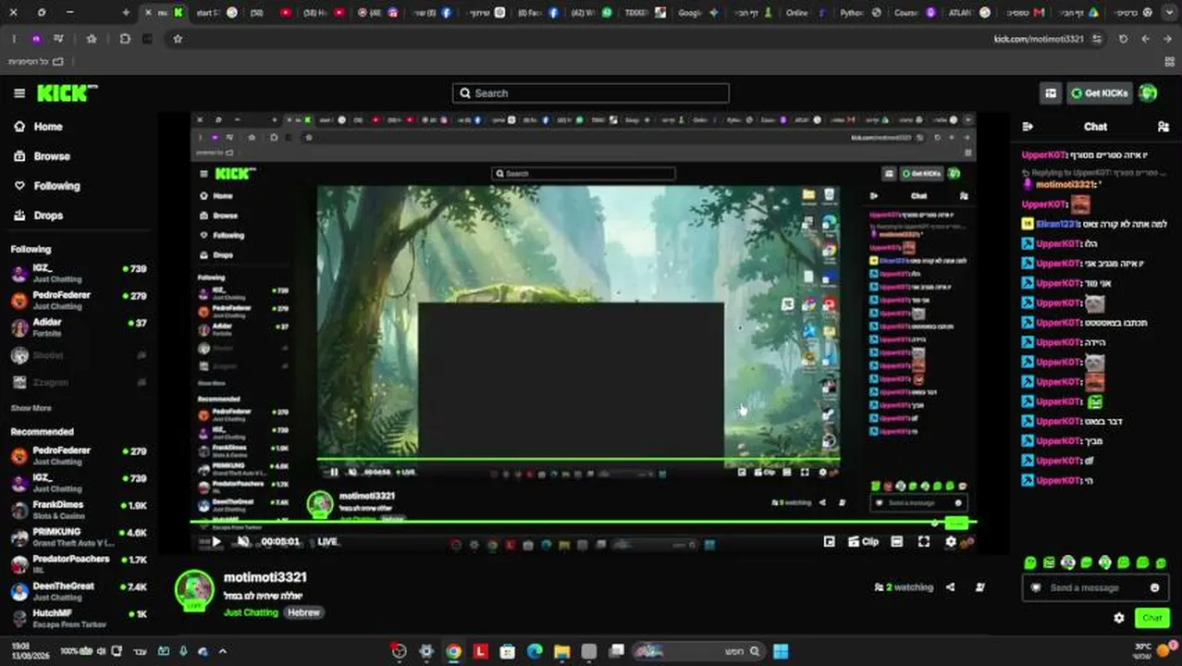Viewport: 1182px width, 666px height.
Task: Open Windows Start menu
Action: click(781, 651)
